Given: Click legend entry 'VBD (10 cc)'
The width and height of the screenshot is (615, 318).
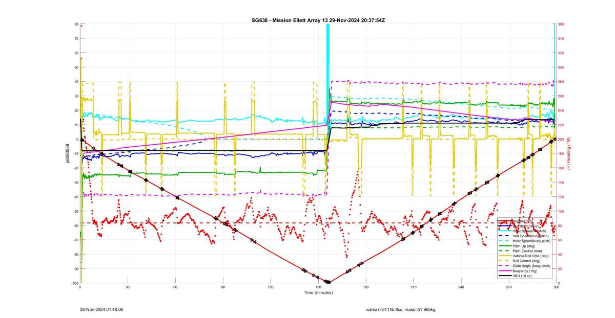Looking at the screenshot, I should 522,276.
